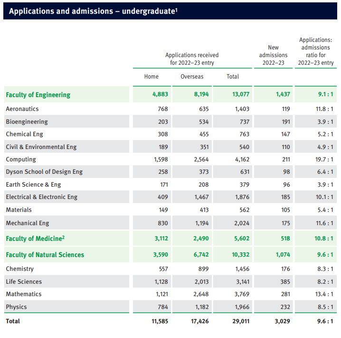The height and width of the screenshot is (338, 341).
Task: Click Bioengineering new admissions 191
Action: tap(286, 122)
